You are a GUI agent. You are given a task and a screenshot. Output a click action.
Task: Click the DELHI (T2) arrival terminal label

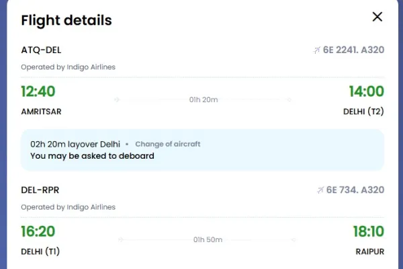[363, 112]
